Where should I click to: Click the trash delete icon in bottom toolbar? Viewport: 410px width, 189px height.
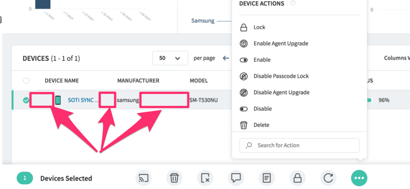[x=174, y=178]
